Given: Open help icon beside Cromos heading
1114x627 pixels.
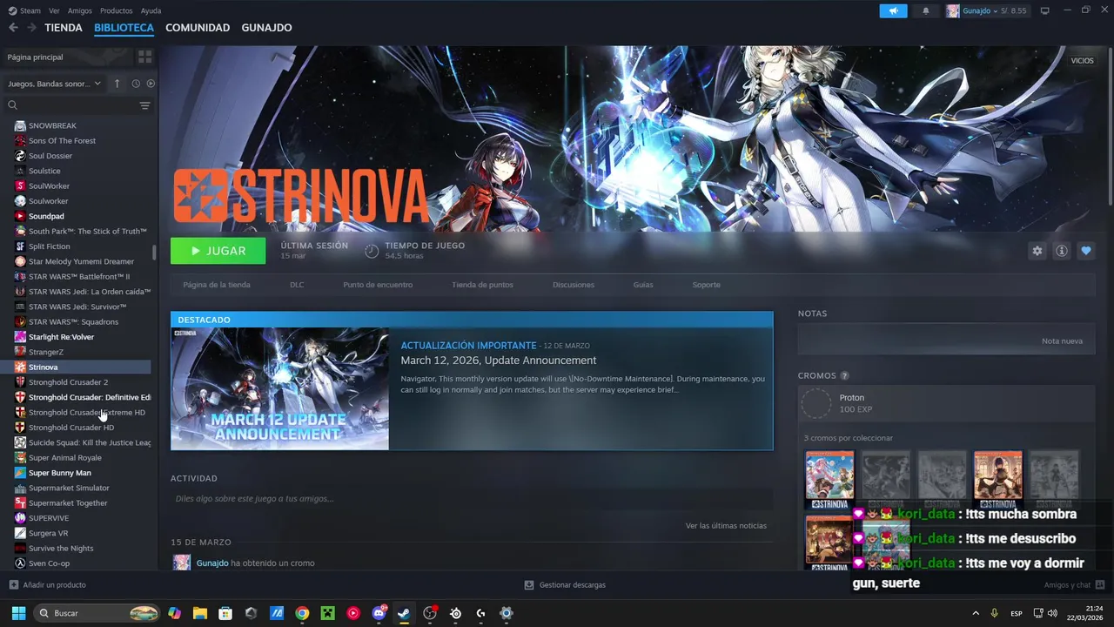Looking at the screenshot, I should point(845,375).
